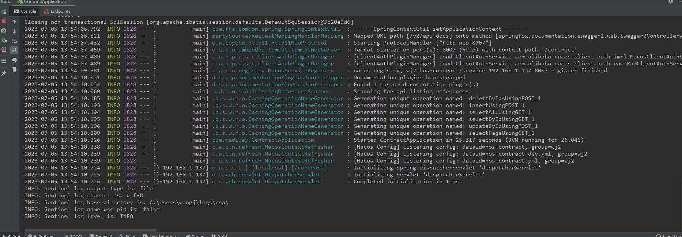The height and width of the screenshot is (237, 682).
Task: Select the Console tab
Action: [25, 11]
